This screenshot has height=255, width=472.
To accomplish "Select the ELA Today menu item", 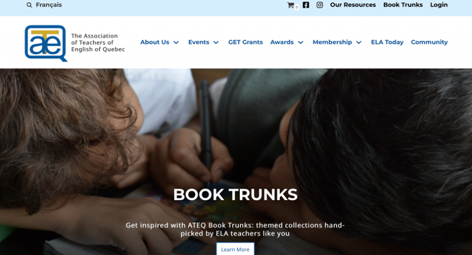I will tap(387, 42).
